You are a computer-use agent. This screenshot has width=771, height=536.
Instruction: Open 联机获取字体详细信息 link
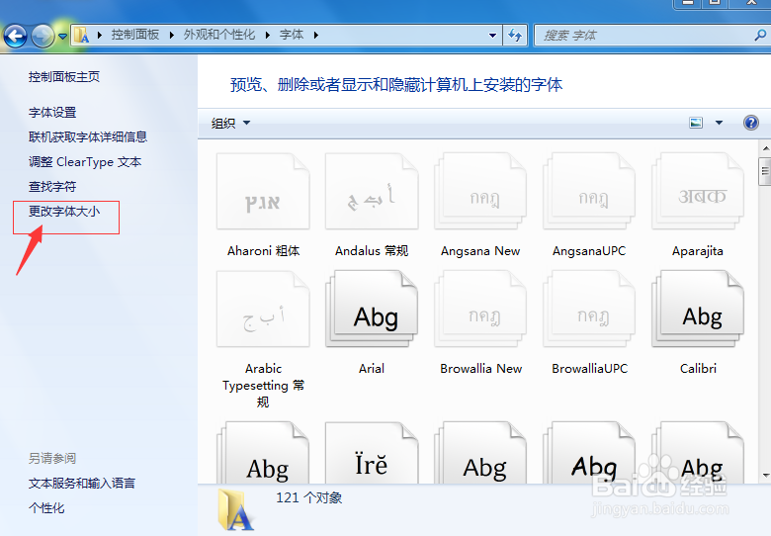pos(88,136)
